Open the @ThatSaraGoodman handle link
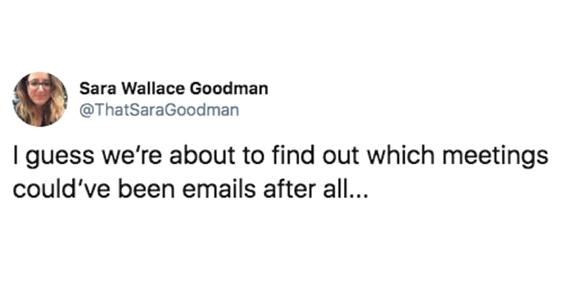 (x=159, y=110)
